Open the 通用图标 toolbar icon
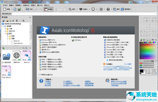158x102 pixels. coord(122,9)
